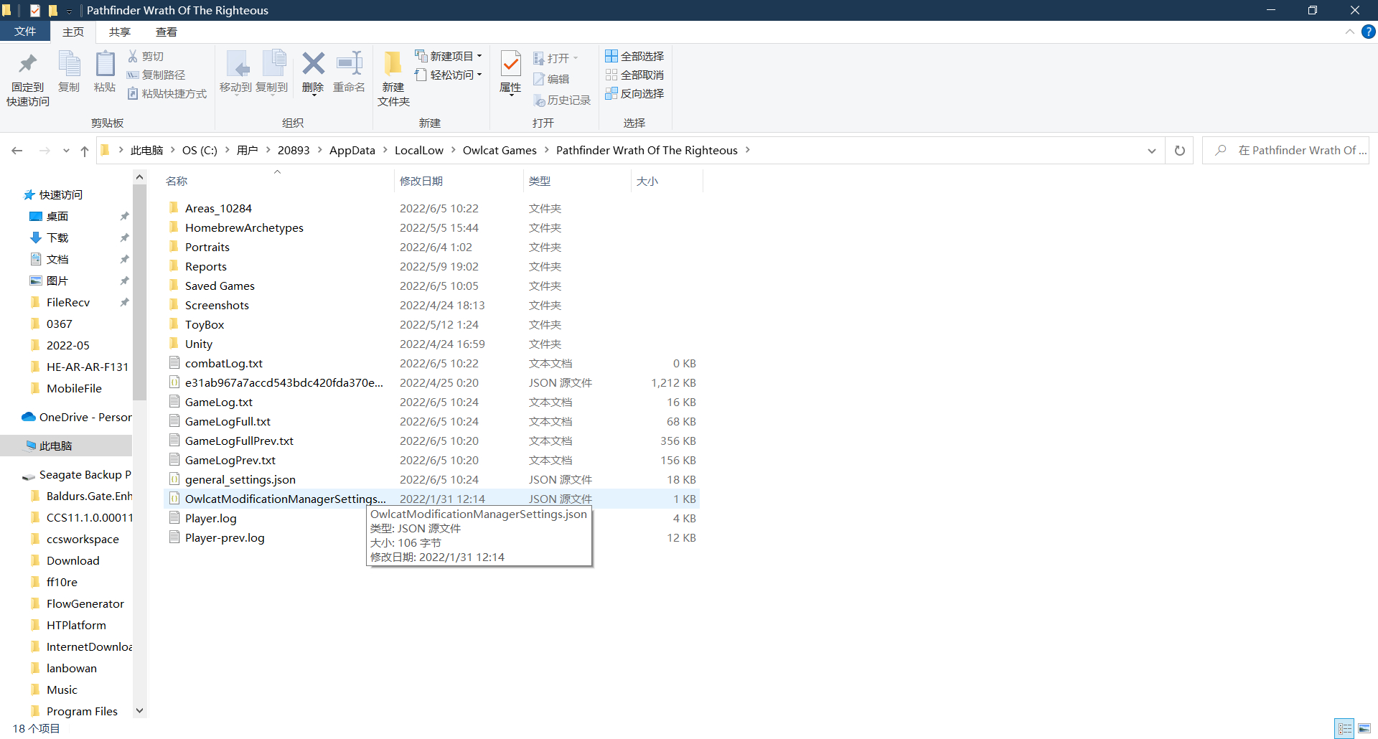Switch to large icons view layout
The height and width of the screenshot is (739, 1378).
click(1364, 728)
